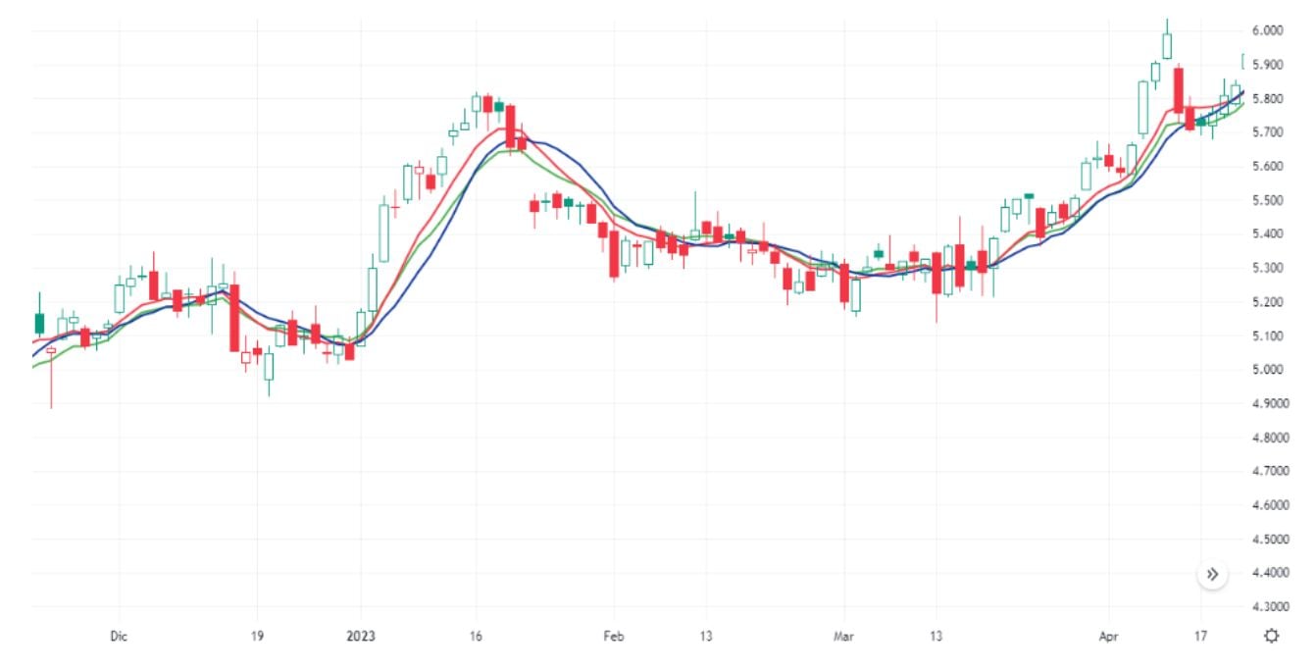
Task: Select the Apr date label
Action: click(1109, 636)
